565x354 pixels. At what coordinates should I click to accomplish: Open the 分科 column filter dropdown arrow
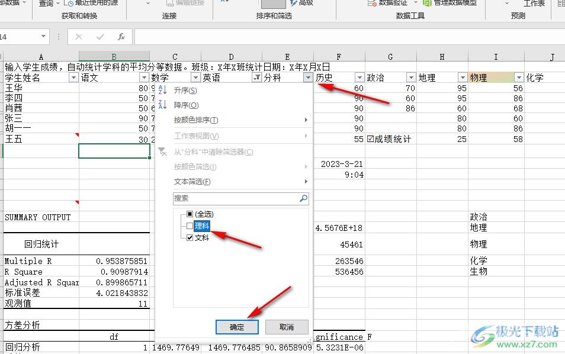tap(308, 78)
